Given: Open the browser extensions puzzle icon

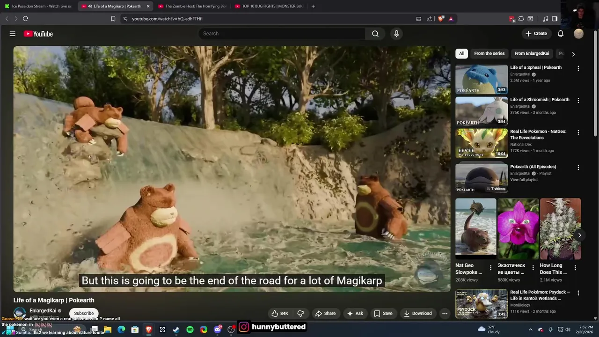Looking at the screenshot, I should (x=521, y=19).
